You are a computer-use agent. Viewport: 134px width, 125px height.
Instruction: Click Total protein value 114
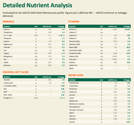(129, 83)
